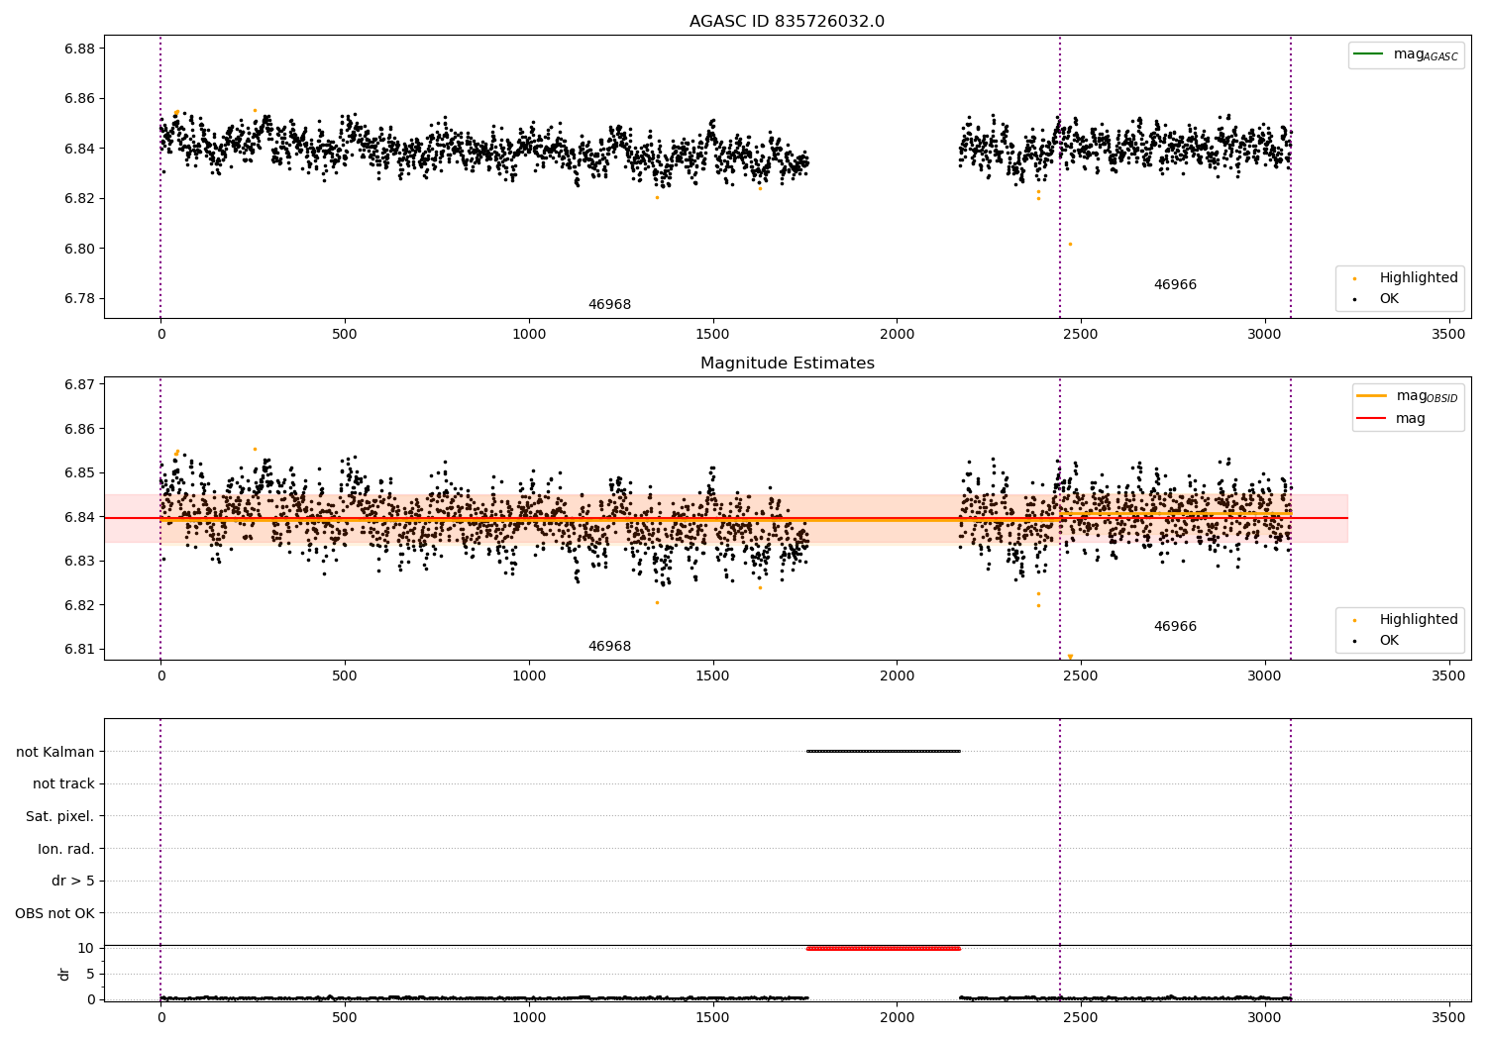The width and height of the screenshot is (1486, 1040).
Task: Click the 6.87 y-axis tick label
Action: point(78,384)
